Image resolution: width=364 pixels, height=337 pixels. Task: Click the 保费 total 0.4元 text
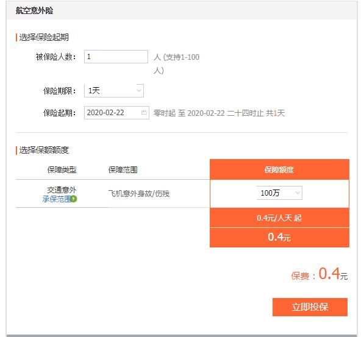pyautogui.click(x=319, y=274)
